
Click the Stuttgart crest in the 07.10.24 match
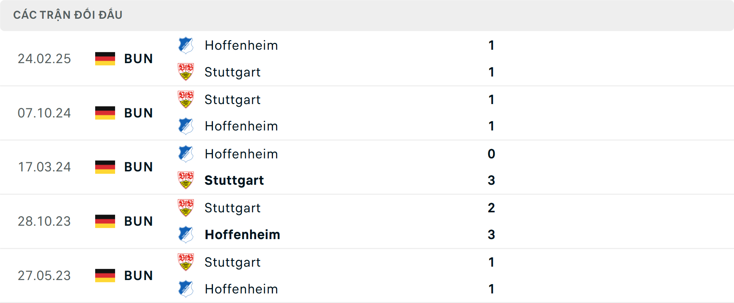coord(186,99)
